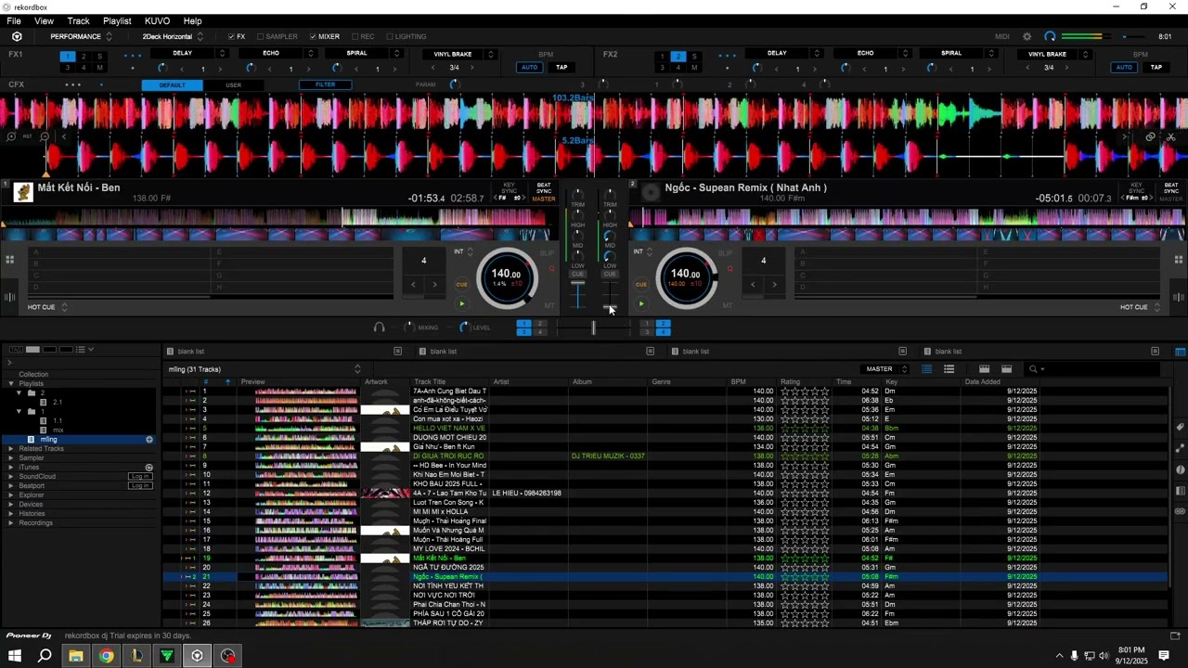1188x668 pixels.
Task: Switch browser to list view icon
Action: point(926,369)
